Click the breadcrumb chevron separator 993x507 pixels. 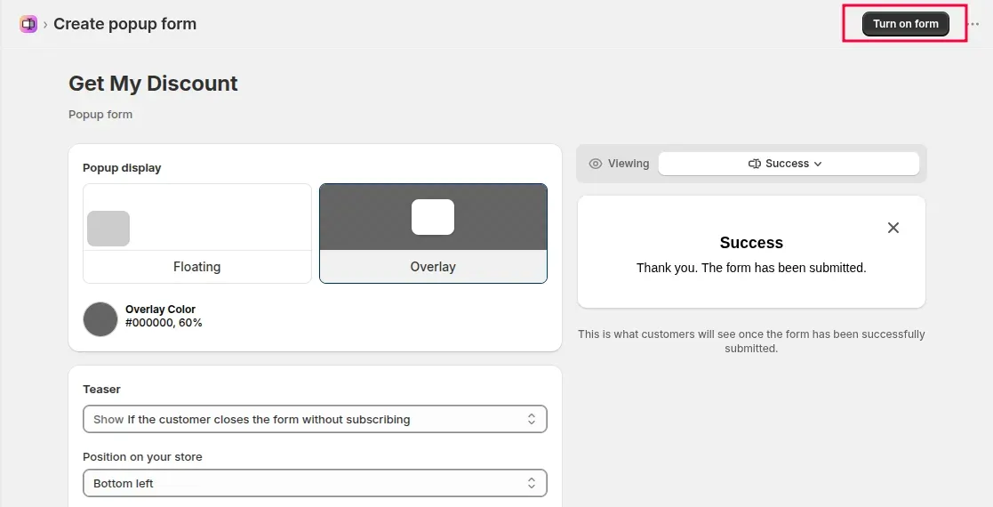tap(45, 25)
